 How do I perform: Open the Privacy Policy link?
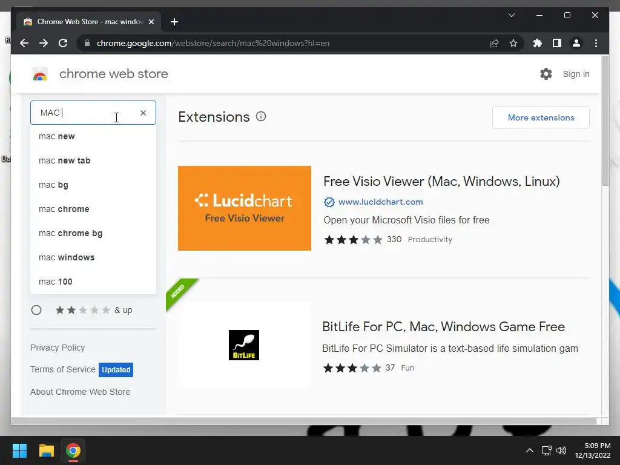(x=58, y=348)
